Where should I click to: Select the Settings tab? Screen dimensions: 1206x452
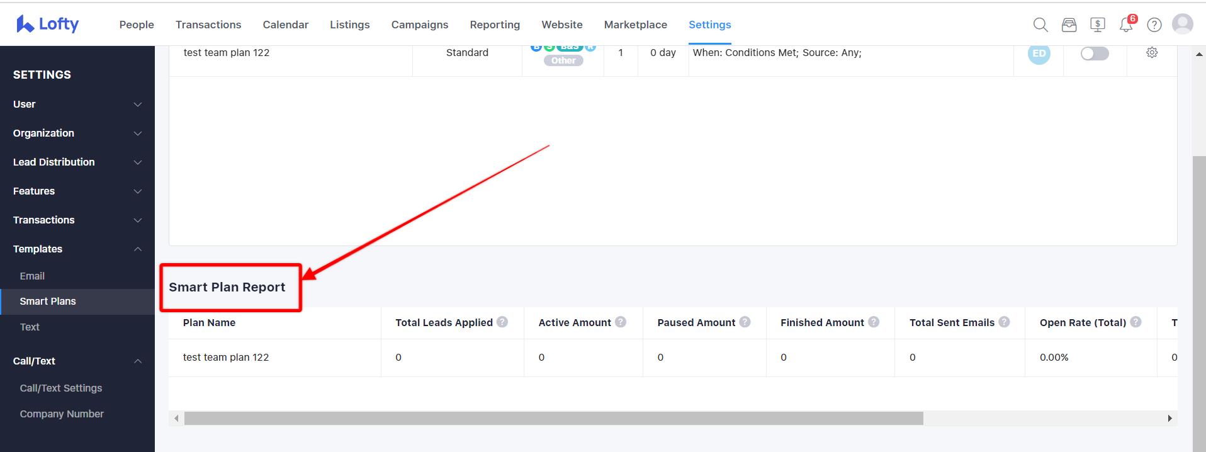(x=710, y=25)
